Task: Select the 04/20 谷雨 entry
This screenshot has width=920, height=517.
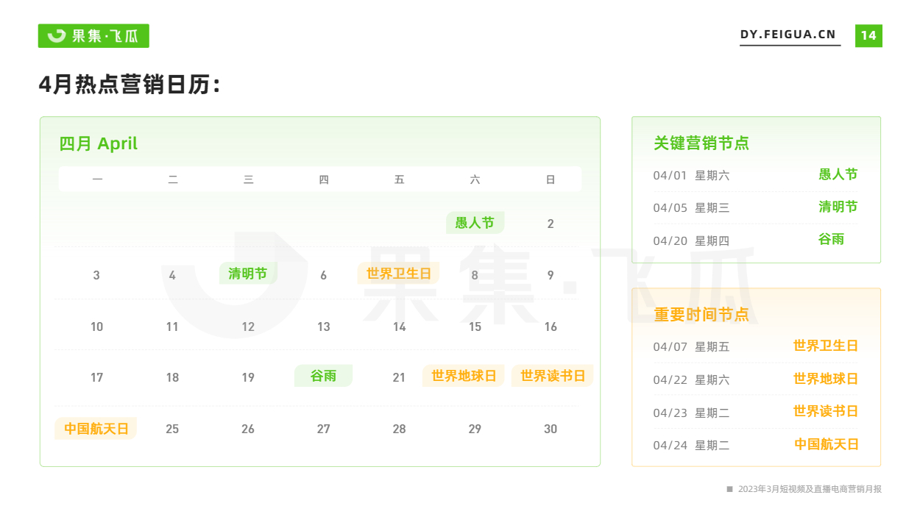Action: tap(756, 240)
